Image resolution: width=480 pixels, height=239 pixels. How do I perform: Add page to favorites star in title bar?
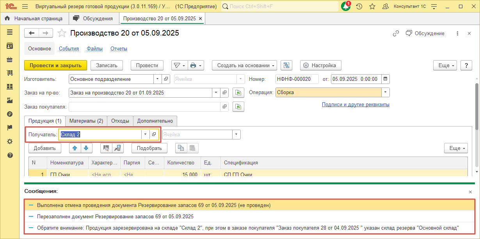[372, 7]
